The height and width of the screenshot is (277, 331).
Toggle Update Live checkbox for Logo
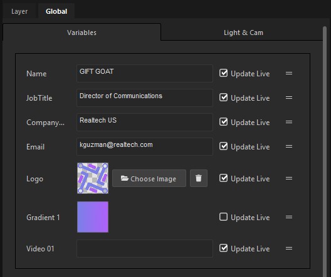point(223,178)
